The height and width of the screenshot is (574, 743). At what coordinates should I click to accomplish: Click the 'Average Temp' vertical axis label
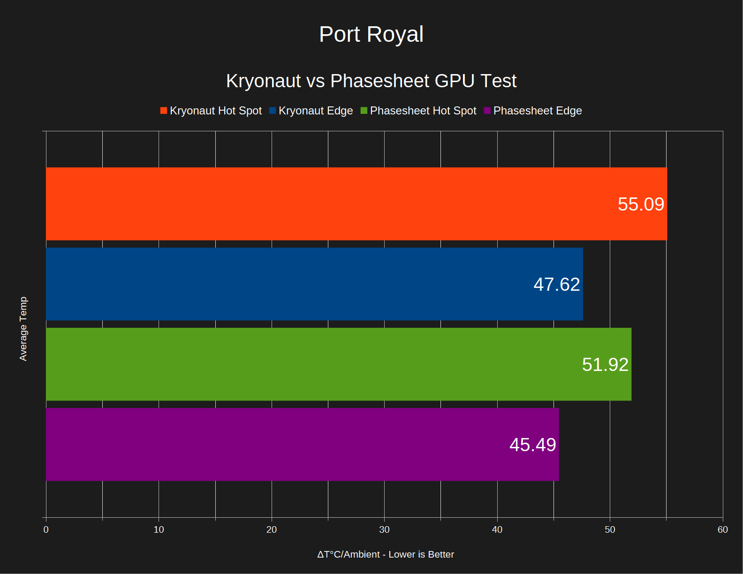point(23,329)
